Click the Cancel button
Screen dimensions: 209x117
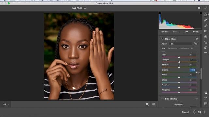185,112
